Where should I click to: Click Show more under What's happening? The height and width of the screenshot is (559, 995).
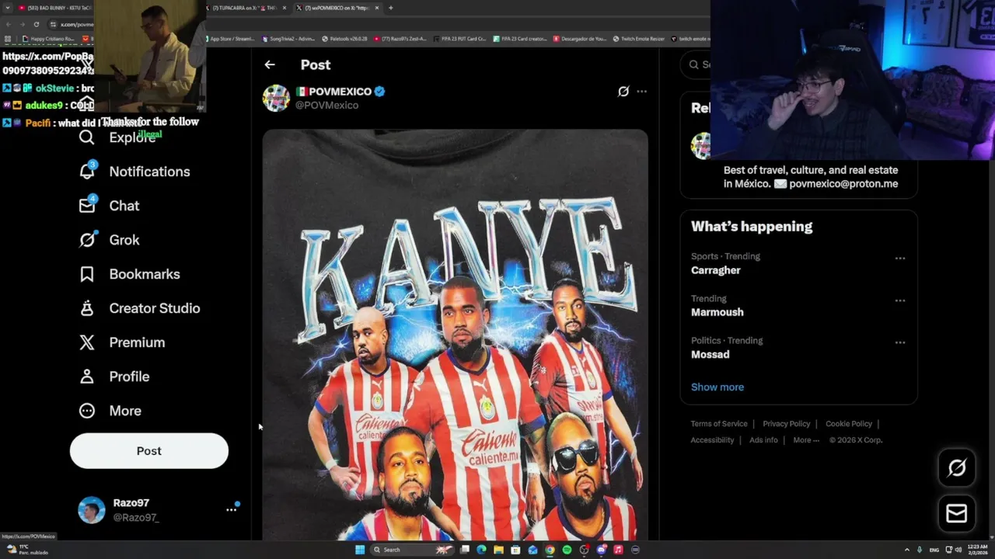717,387
